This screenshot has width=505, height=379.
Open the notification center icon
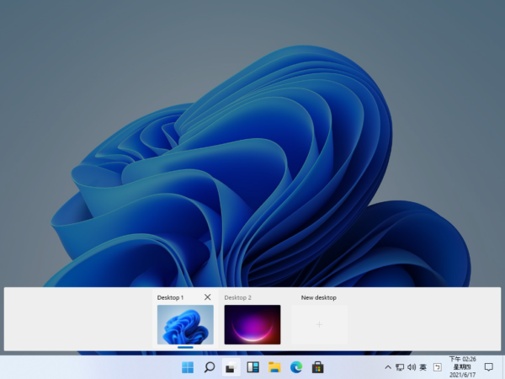click(488, 367)
